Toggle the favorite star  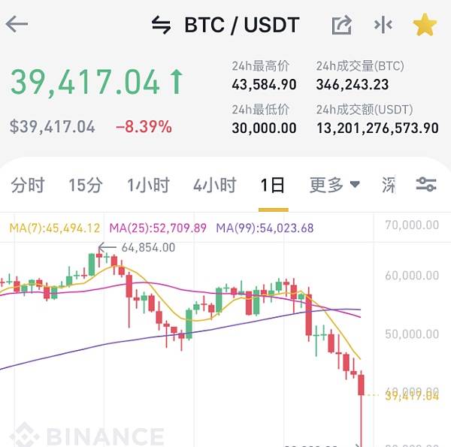coord(425,25)
